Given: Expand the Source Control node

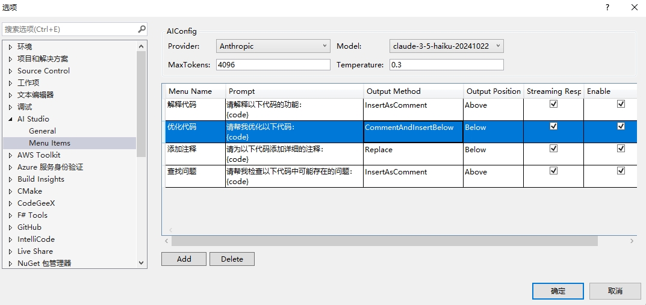Looking at the screenshot, I should (x=10, y=71).
